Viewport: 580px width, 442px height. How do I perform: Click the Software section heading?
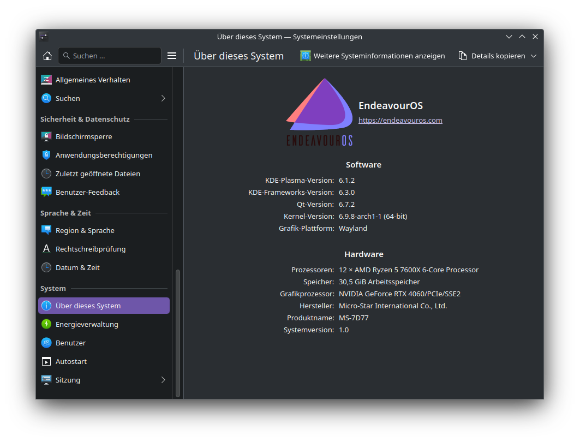tap(363, 165)
